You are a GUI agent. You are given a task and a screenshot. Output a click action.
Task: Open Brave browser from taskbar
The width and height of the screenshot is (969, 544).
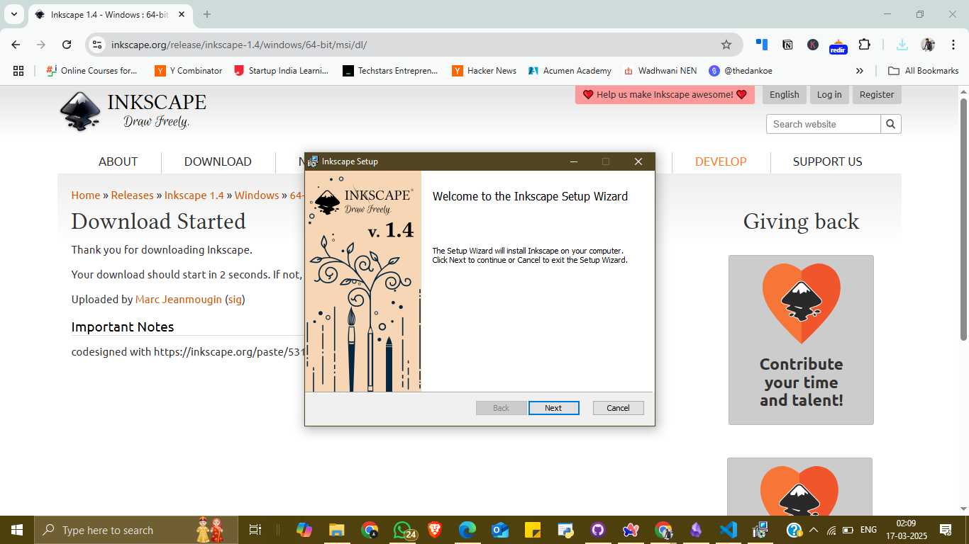point(434,530)
